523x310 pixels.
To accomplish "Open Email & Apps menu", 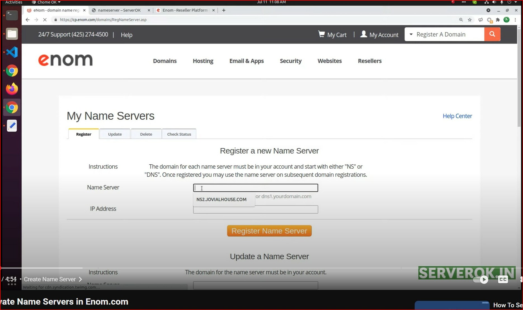I will point(246,61).
